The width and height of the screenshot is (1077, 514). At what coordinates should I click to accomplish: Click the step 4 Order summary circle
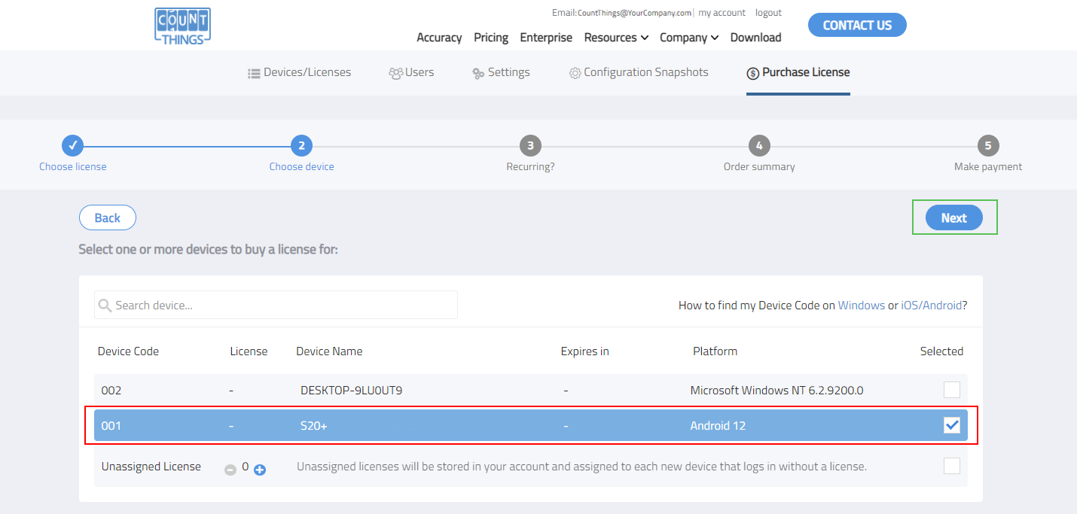[759, 146]
